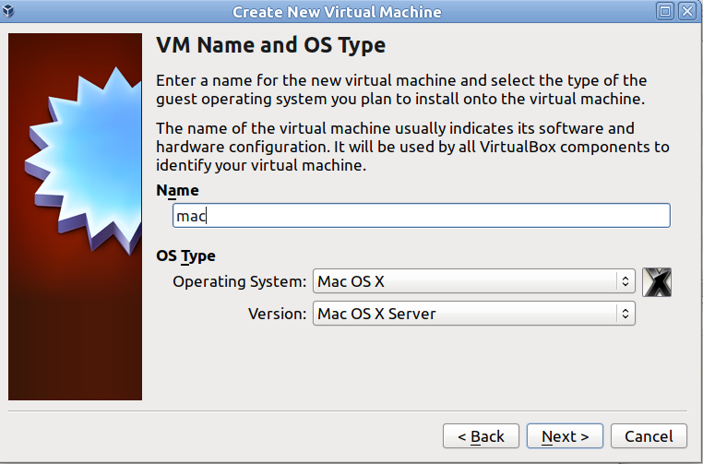Click the 'Version:' label
Screen dimensions: 703x464
click(277, 314)
